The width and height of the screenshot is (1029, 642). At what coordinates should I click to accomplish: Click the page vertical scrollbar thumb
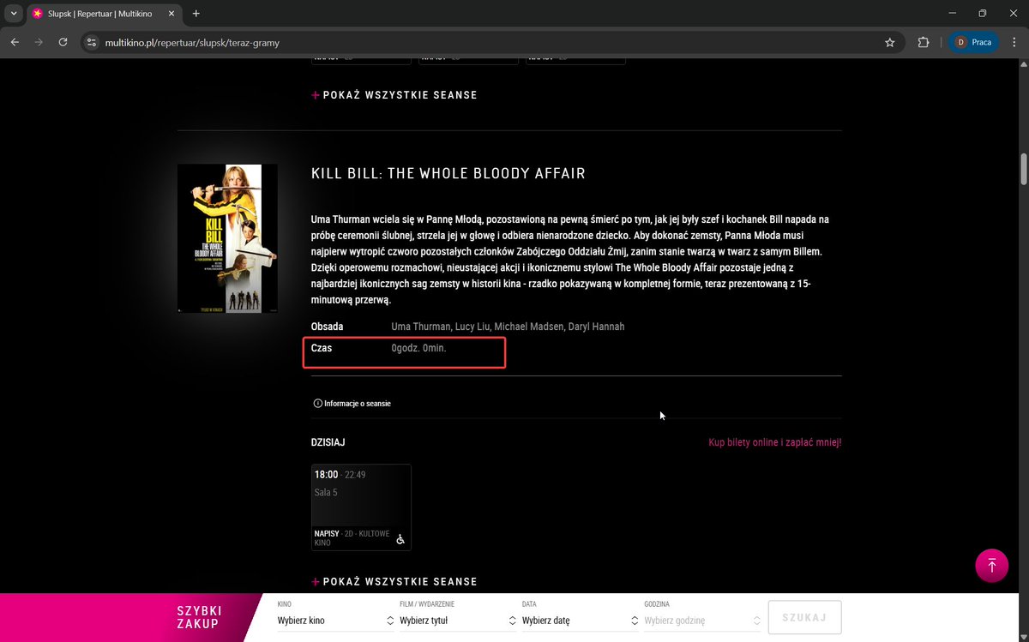[1023, 169]
